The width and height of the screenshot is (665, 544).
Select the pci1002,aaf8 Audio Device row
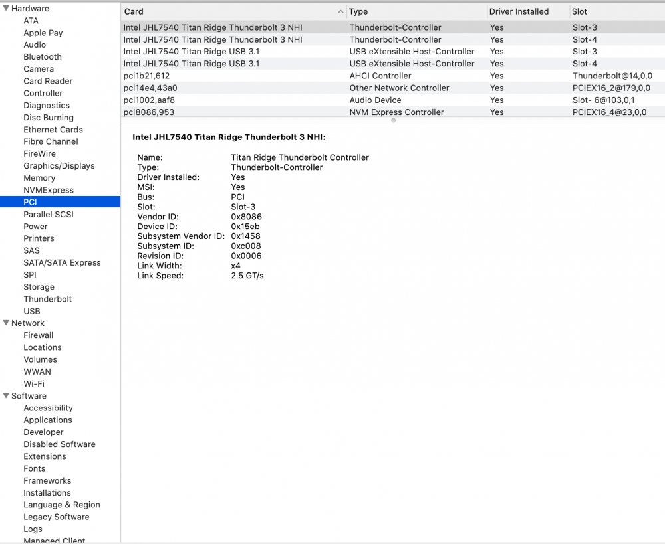point(393,100)
